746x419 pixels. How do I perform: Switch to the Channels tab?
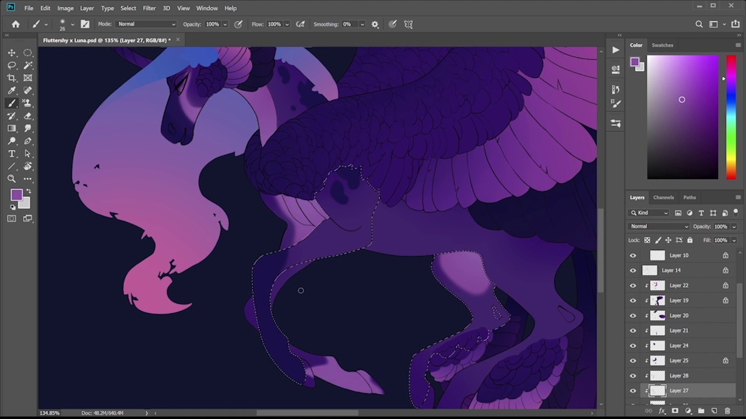tap(663, 197)
